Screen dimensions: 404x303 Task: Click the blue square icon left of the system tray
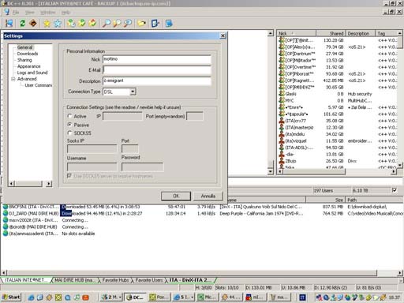[x=303, y=297]
